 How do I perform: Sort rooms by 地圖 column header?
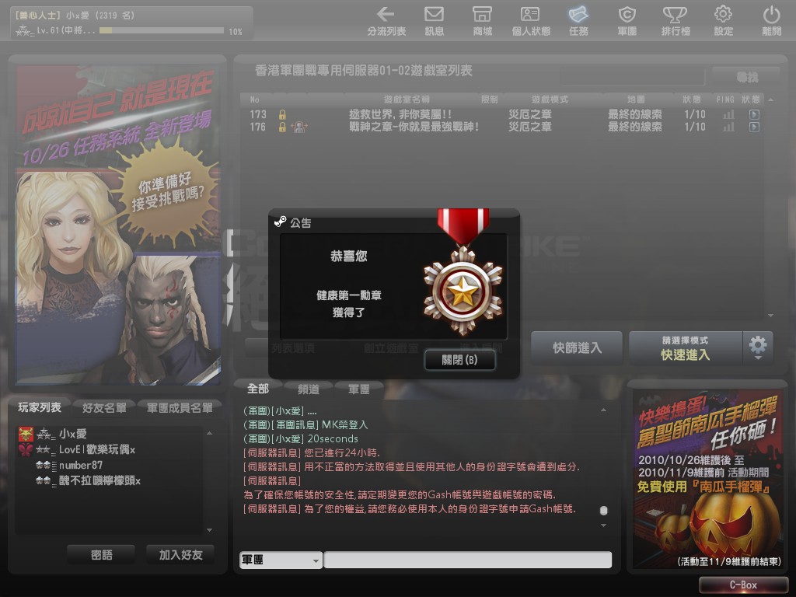pos(636,99)
